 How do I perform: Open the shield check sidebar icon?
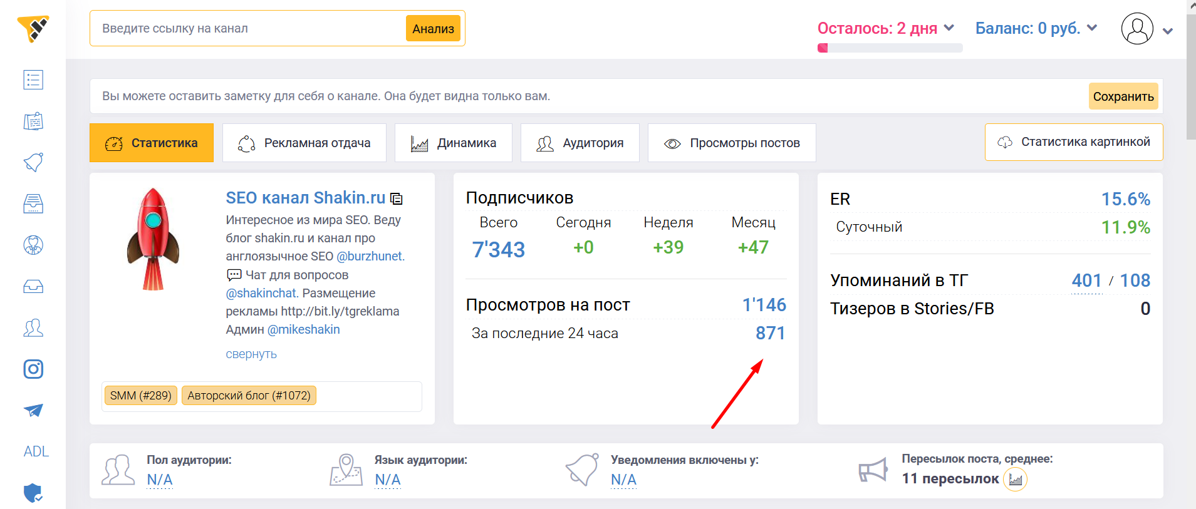tap(33, 493)
